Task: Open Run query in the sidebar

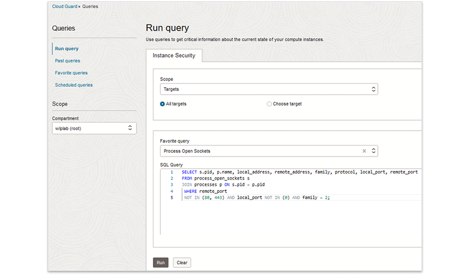Action: (x=67, y=49)
